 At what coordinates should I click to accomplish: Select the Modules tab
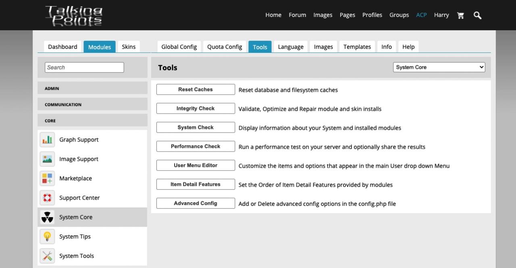tap(100, 47)
